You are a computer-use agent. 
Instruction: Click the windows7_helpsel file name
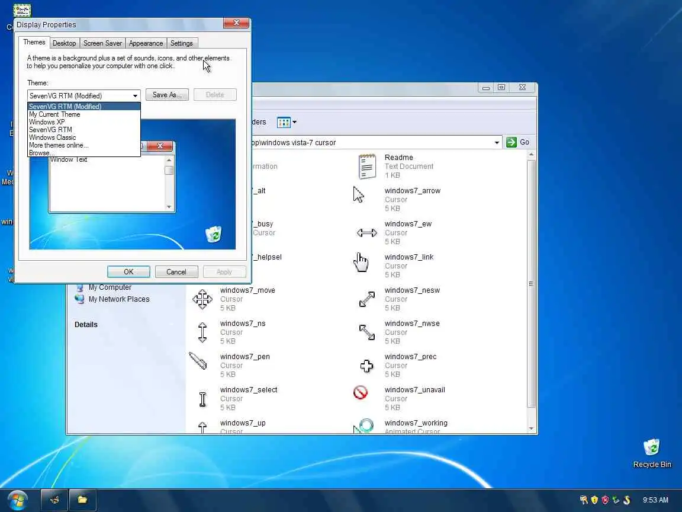click(268, 257)
